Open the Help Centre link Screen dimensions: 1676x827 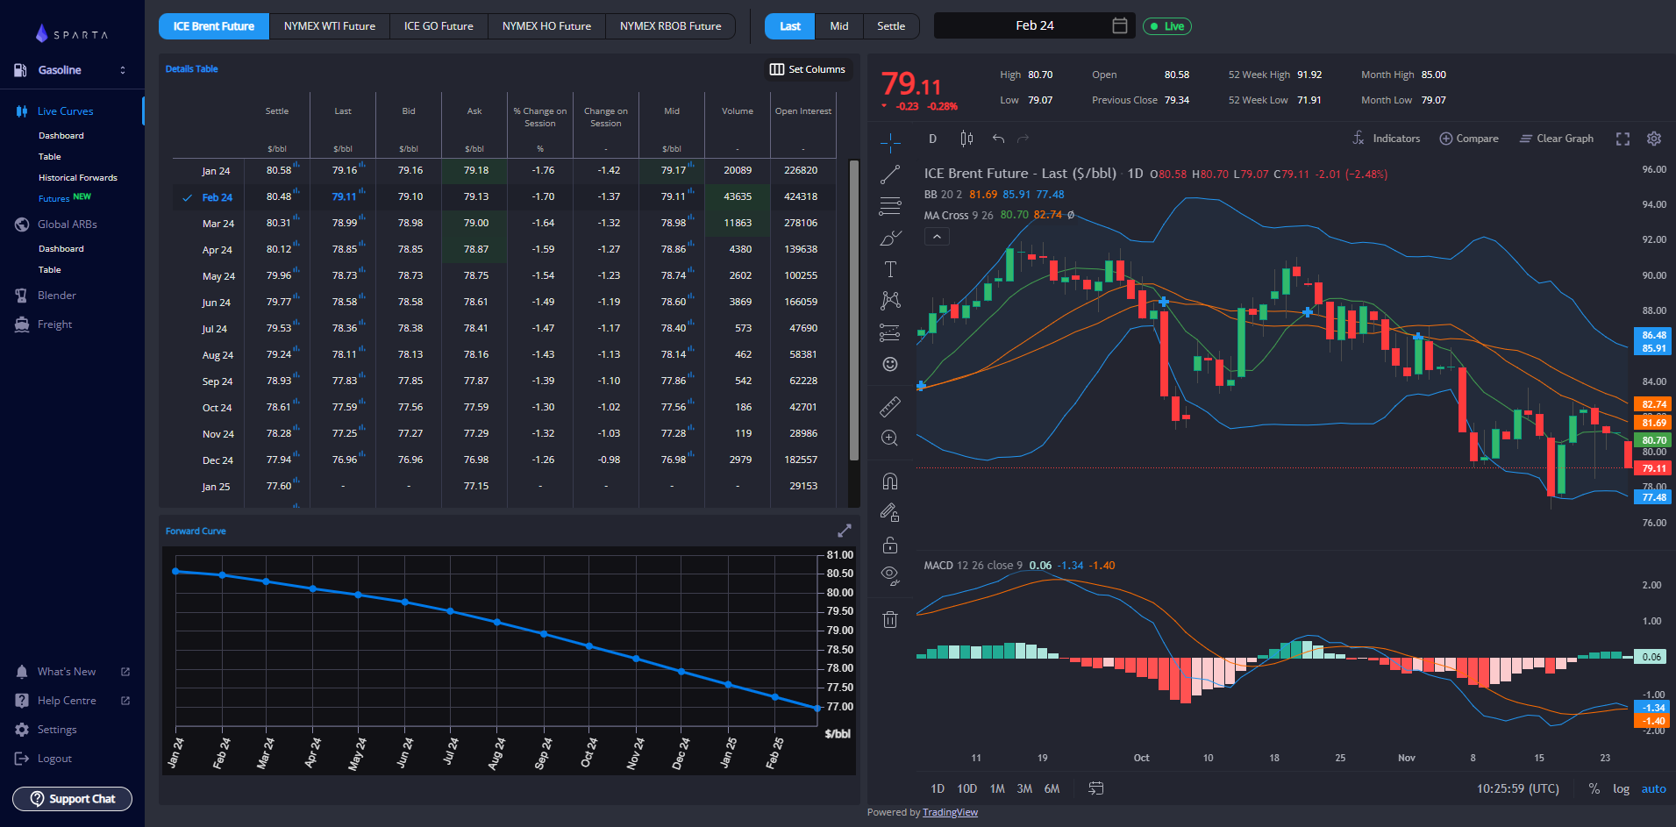(72, 701)
